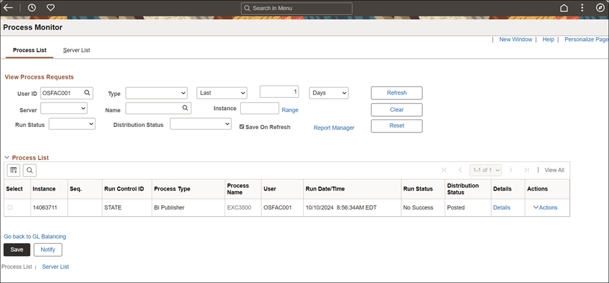
Task: Open the NavBar compass icon
Action: (600, 7)
